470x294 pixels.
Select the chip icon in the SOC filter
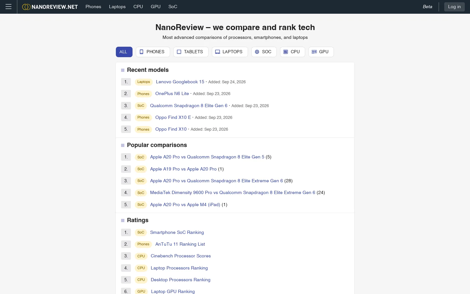257,52
